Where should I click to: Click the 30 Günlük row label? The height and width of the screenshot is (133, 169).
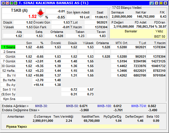9,66
